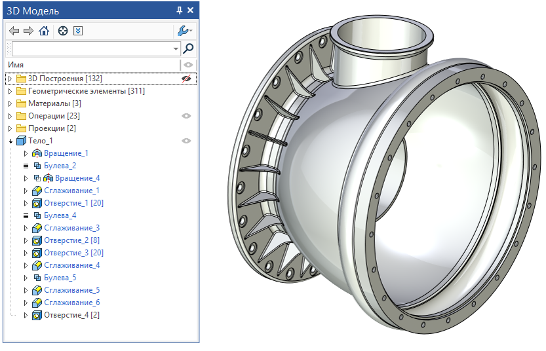Toggle visibility of Тело_1
This screenshot has width=546, height=351.
coord(186,141)
